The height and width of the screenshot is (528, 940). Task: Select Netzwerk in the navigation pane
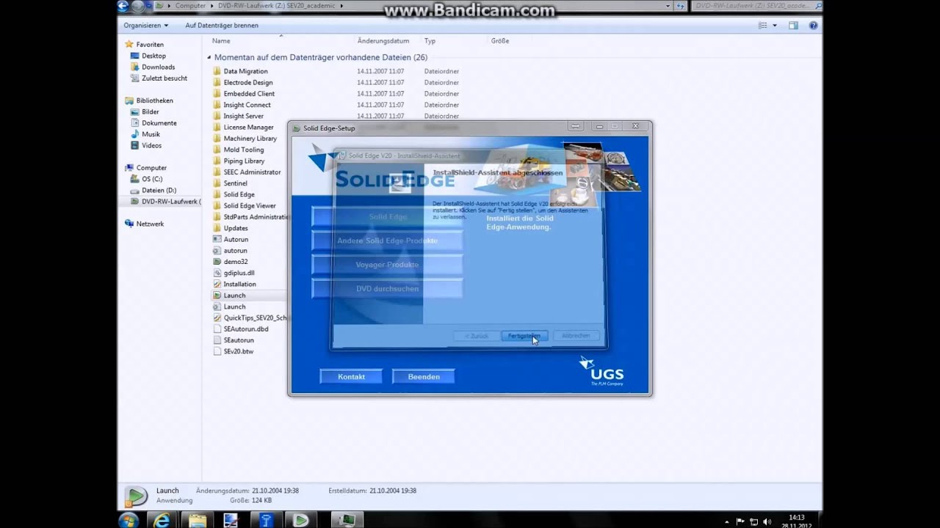tap(150, 224)
